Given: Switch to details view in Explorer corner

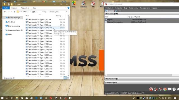Looking at the screenshot, I should 65,78.
